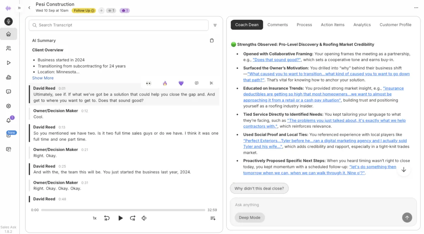React with the fire emoji icon
This screenshot has width=424, height=234.
[x=165, y=83]
